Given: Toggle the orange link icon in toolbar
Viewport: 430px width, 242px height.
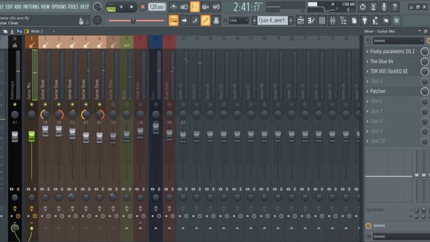Looking at the screenshot, I should [206, 21].
